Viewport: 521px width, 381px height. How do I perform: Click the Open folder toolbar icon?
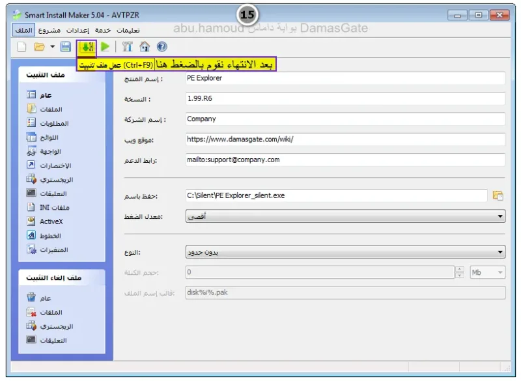click(x=40, y=47)
